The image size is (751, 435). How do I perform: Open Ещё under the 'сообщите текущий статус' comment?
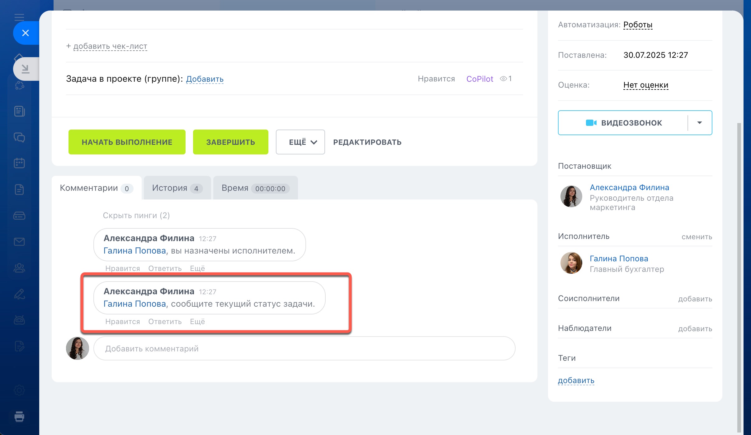click(197, 322)
